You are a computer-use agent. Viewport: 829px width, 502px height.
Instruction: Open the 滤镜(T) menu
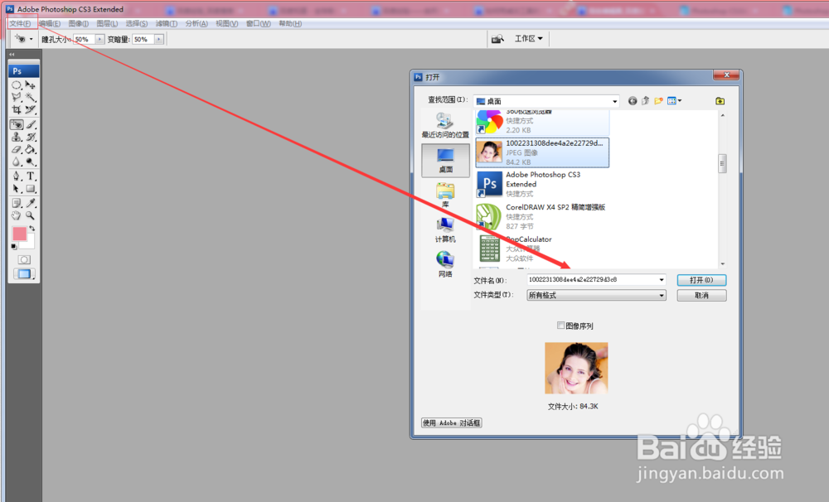point(166,24)
